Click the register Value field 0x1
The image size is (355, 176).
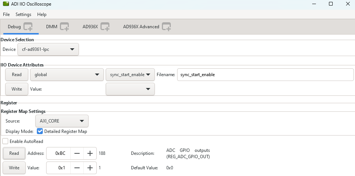point(58,168)
